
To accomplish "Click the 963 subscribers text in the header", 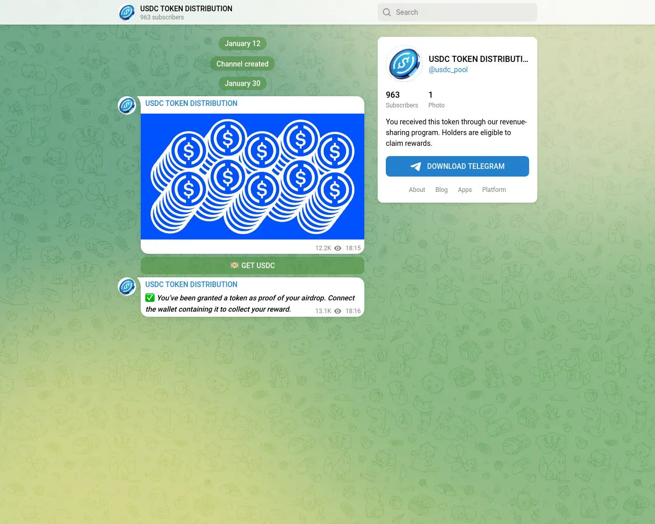I will (162, 17).
